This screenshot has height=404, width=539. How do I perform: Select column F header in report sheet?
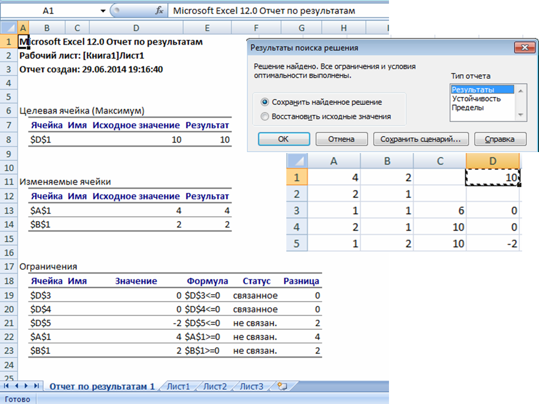coord(256,28)
